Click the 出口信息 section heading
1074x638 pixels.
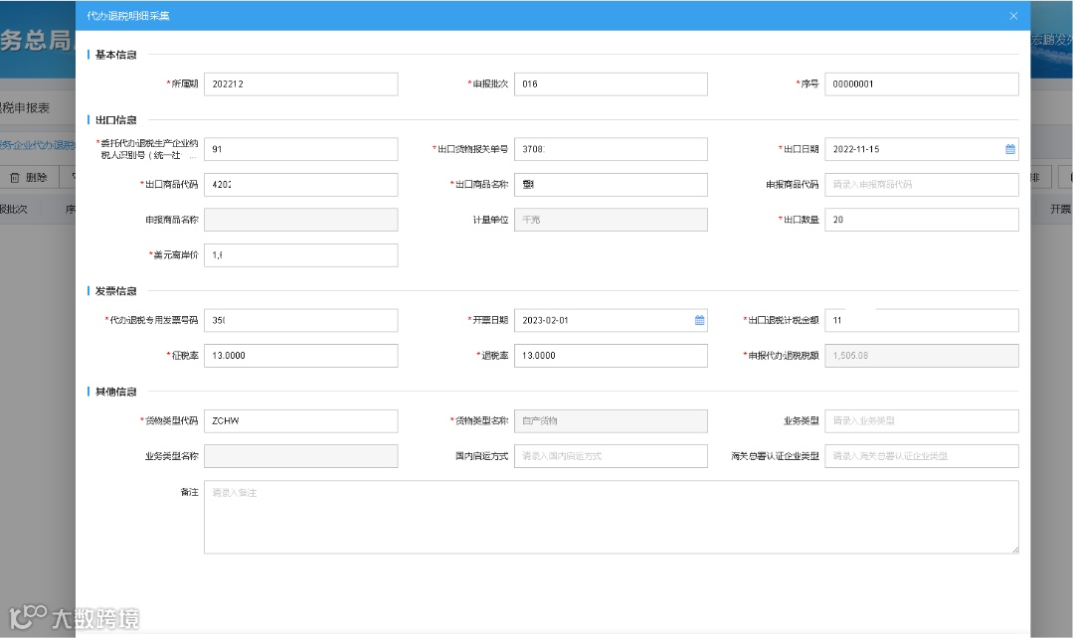tap(115, 120)
